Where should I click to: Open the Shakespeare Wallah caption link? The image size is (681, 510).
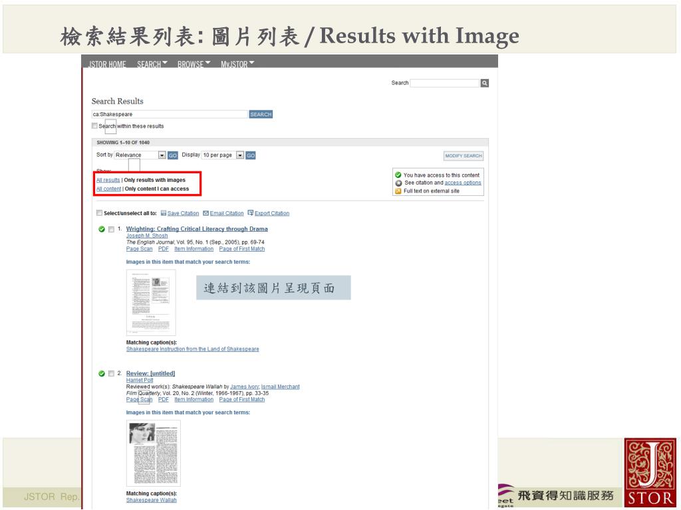pos(151,500)
